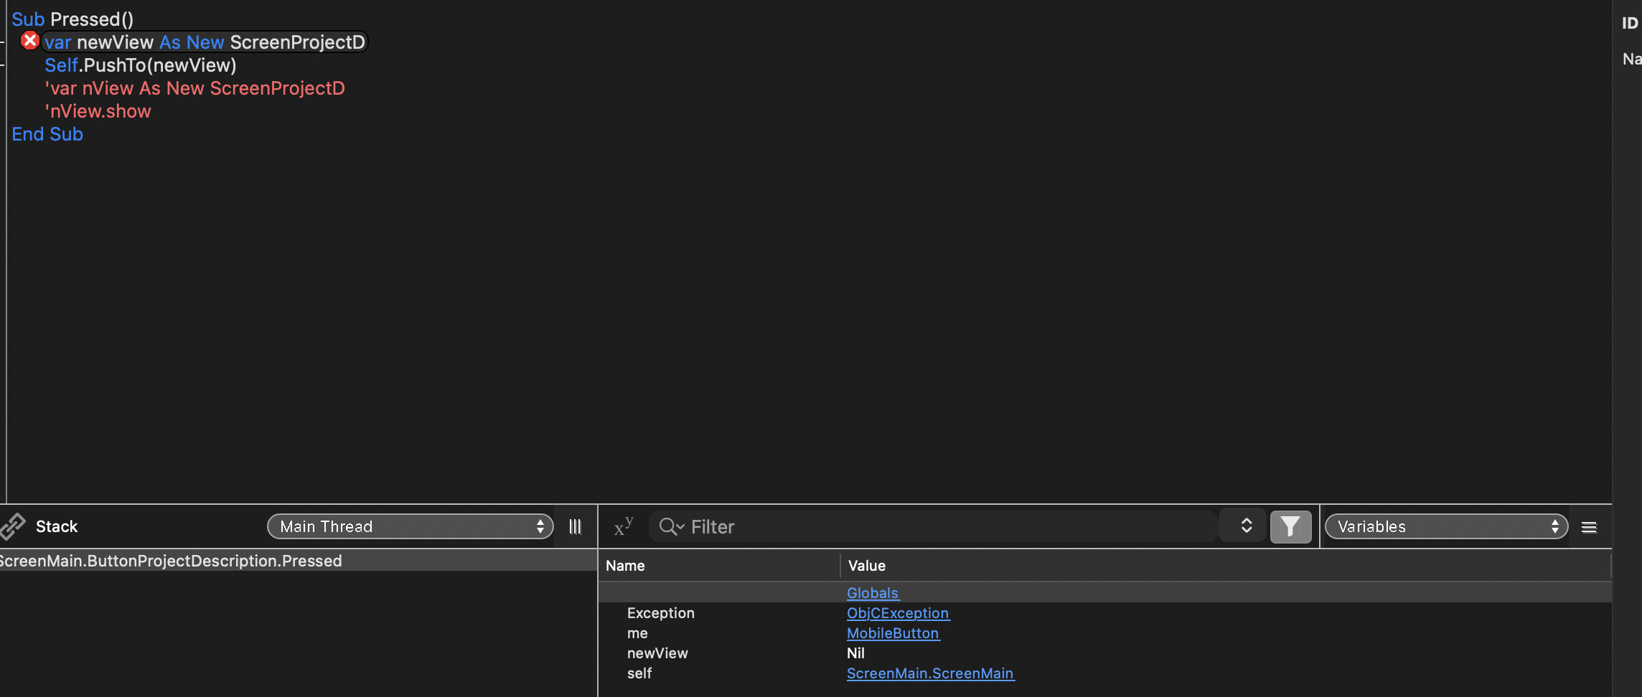Open the Globals link
Screen dimensions: 1642x697
(x=873, y=593)
